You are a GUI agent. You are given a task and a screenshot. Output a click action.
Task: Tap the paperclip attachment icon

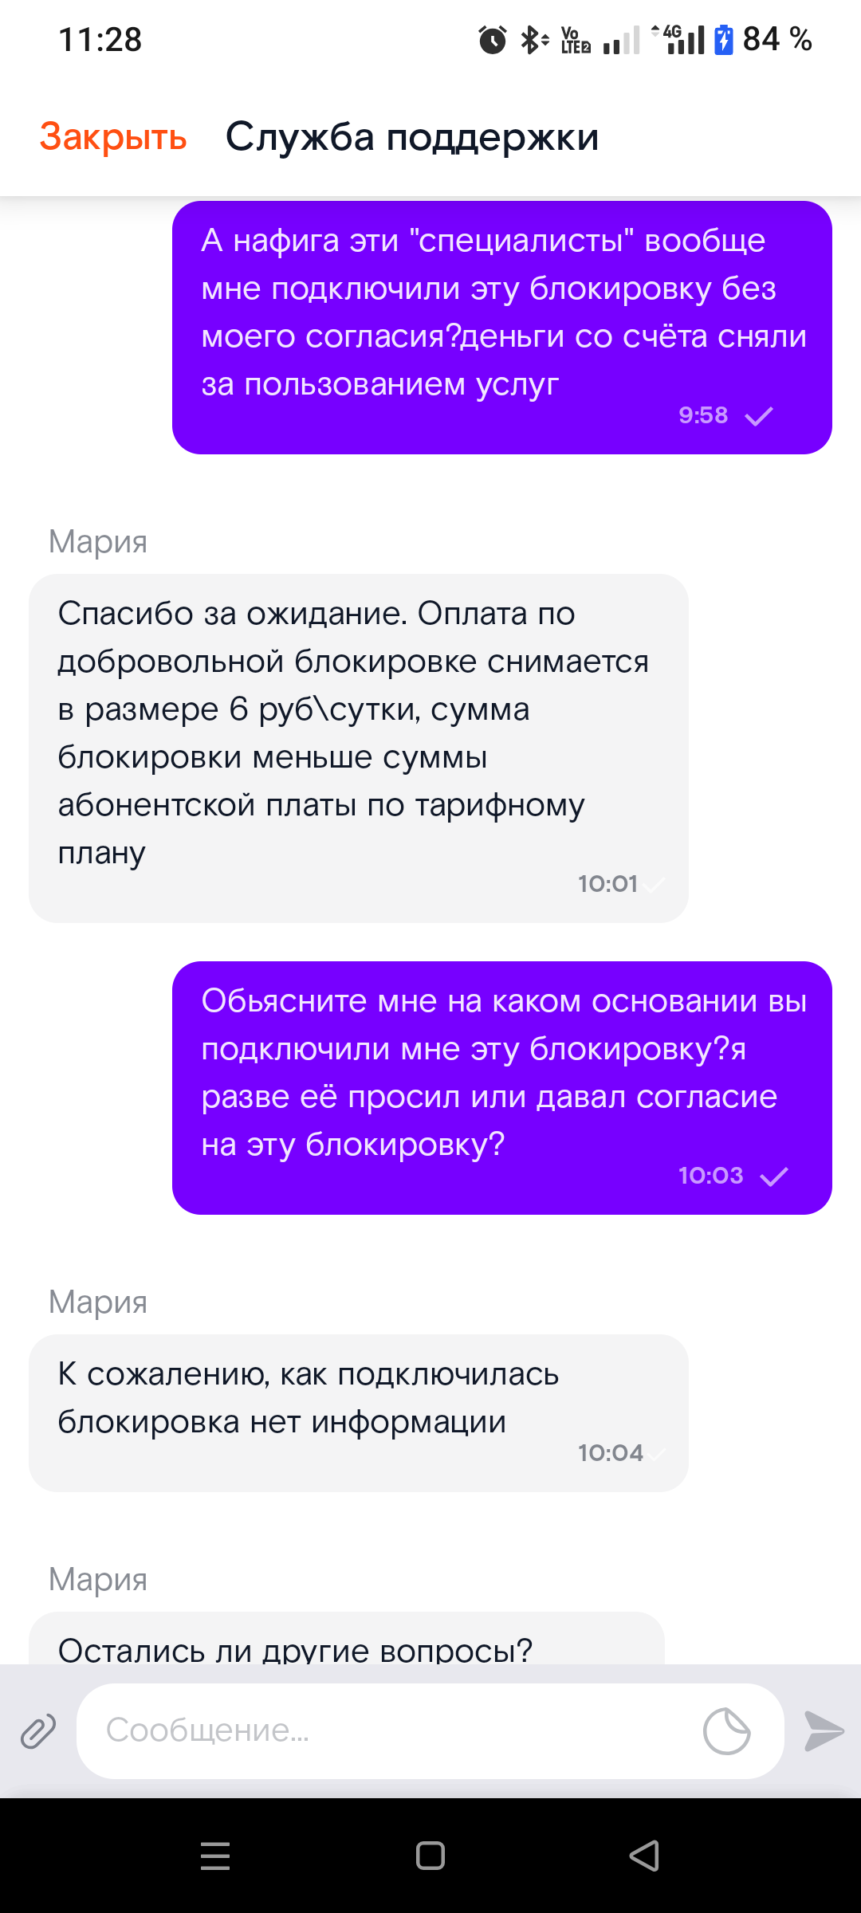coord(37,1731)
